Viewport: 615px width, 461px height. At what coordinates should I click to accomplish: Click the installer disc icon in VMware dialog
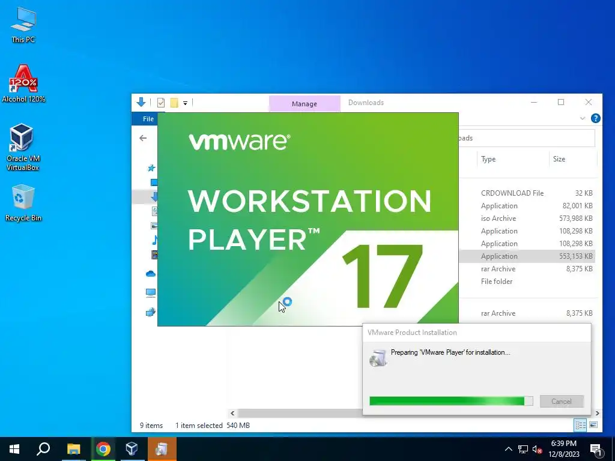click(378, 358)
